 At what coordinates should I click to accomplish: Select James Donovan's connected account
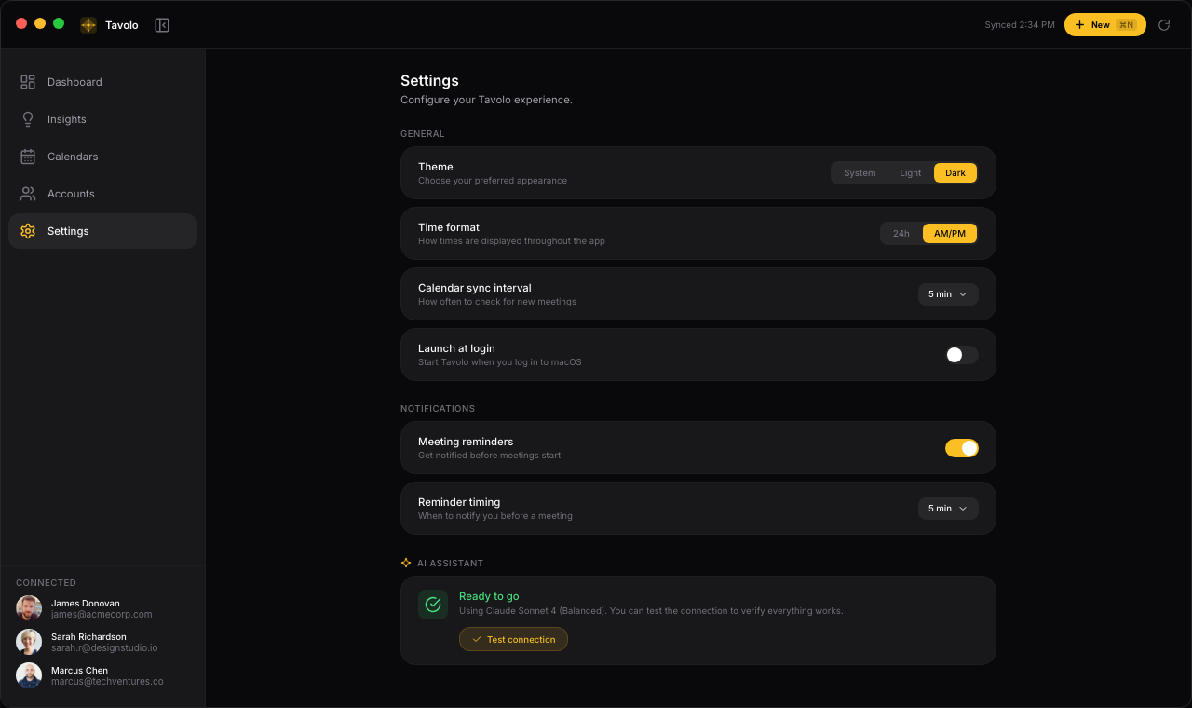point(102,608)
